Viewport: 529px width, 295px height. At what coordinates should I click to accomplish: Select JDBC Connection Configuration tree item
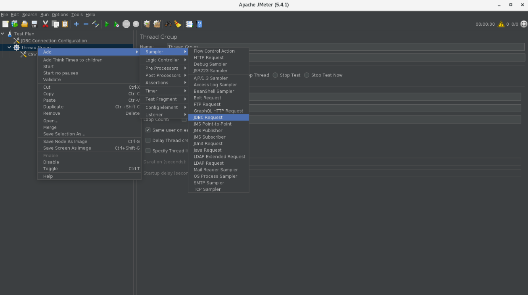pyautogui.click(x=54, y=40)
